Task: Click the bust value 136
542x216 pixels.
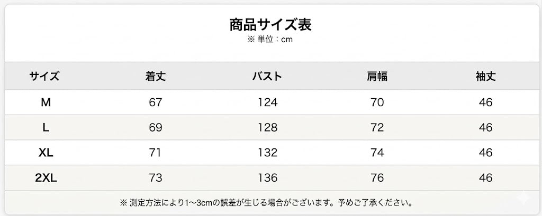Action: pos(267,178)
